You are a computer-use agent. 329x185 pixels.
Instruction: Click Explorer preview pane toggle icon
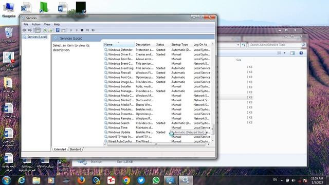tap(293, 53)
